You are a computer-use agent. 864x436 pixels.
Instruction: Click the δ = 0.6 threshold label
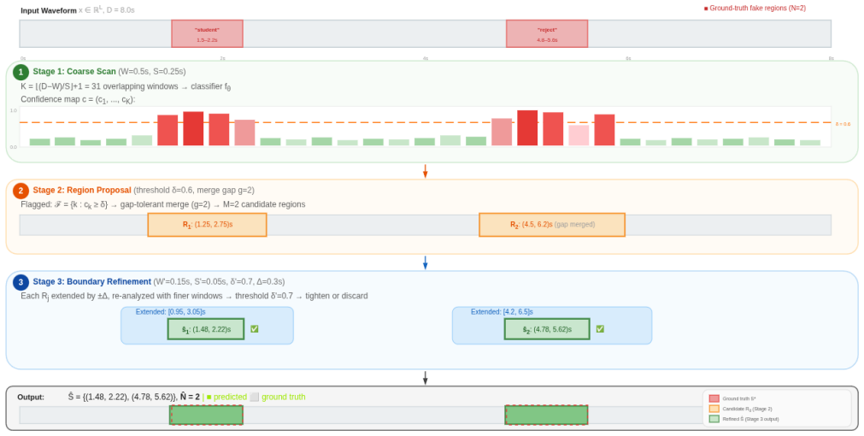(x=843, y=124)
